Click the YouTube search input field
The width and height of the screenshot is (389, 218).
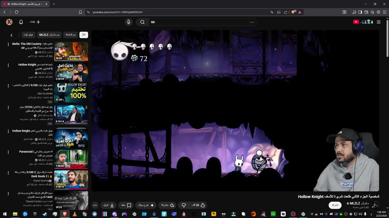click(203, 22)
